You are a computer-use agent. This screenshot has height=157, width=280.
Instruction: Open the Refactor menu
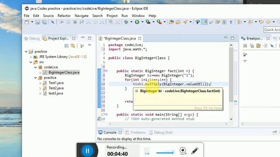tap(64, 16)
